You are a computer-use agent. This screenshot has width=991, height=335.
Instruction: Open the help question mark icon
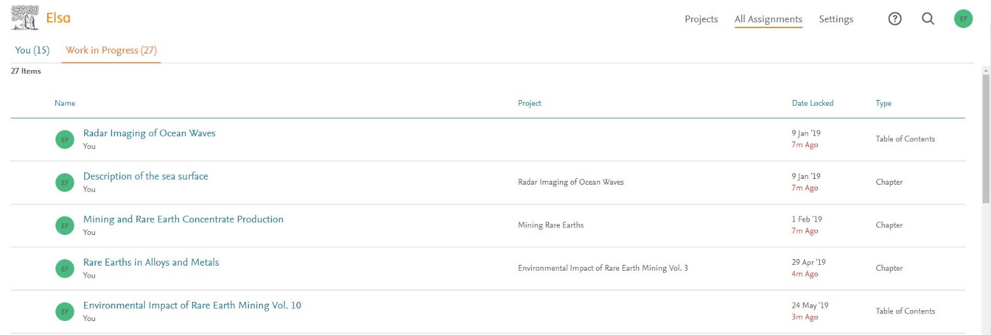(895, 19)
